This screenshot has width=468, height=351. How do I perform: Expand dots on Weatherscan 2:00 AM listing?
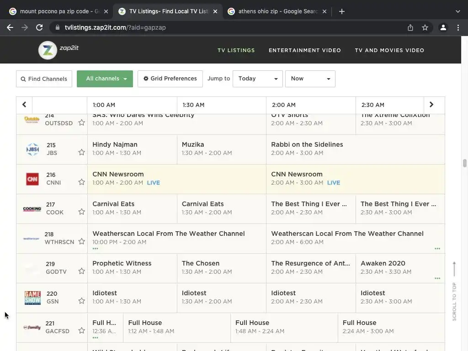click(437, 249)
